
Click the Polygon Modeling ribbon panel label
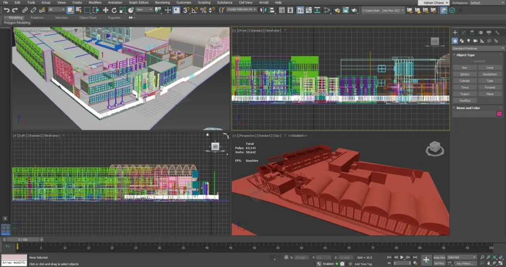point(17,23)
